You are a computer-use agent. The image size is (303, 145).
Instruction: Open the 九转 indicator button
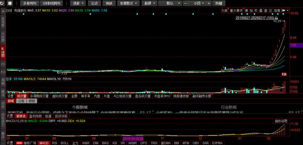pos(224,11)
